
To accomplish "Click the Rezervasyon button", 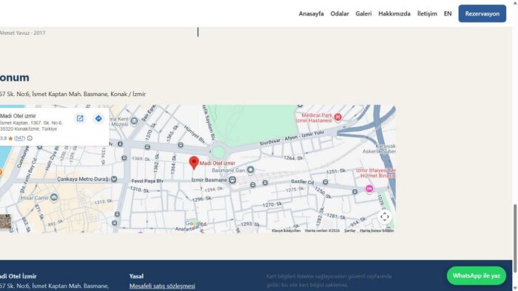I will point(482,13).
